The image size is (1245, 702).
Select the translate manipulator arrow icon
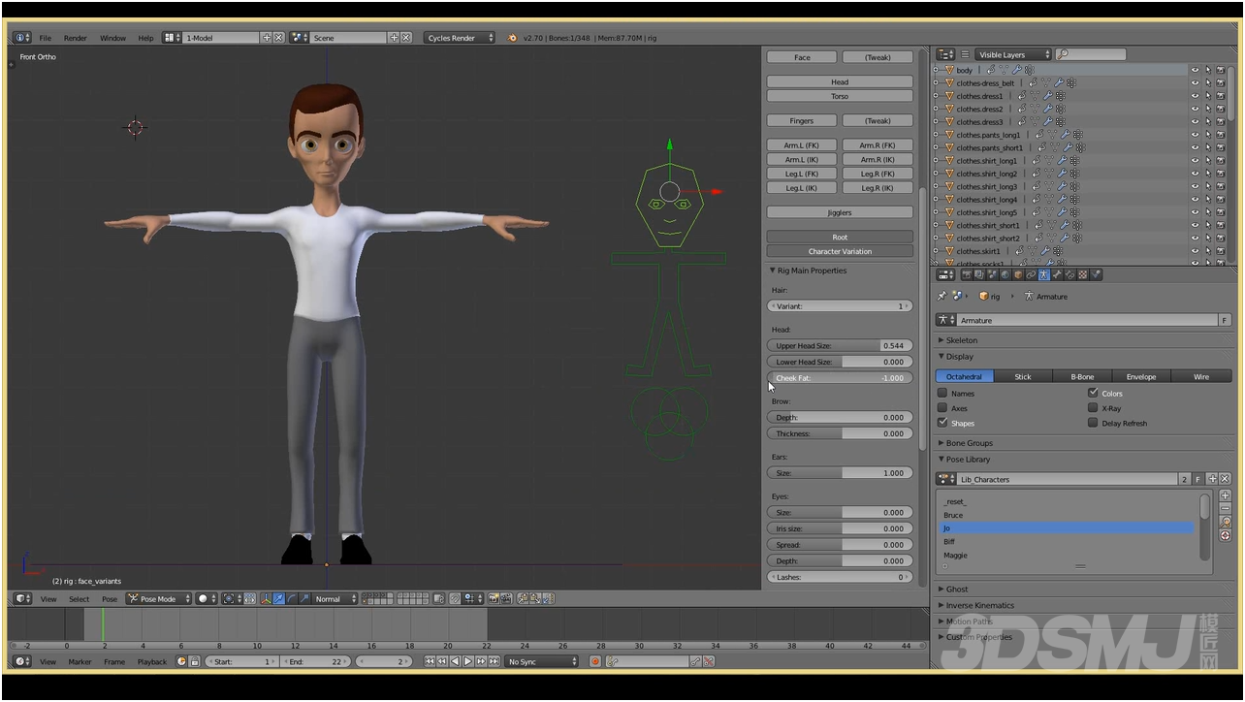279,598
